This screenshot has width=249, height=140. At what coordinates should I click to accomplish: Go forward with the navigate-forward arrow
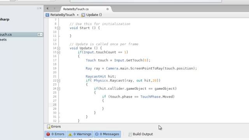[x=54, y=9]
